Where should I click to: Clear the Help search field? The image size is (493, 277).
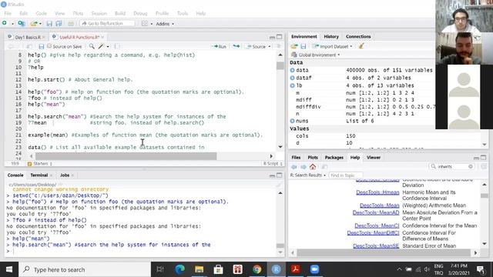point(471,167)
